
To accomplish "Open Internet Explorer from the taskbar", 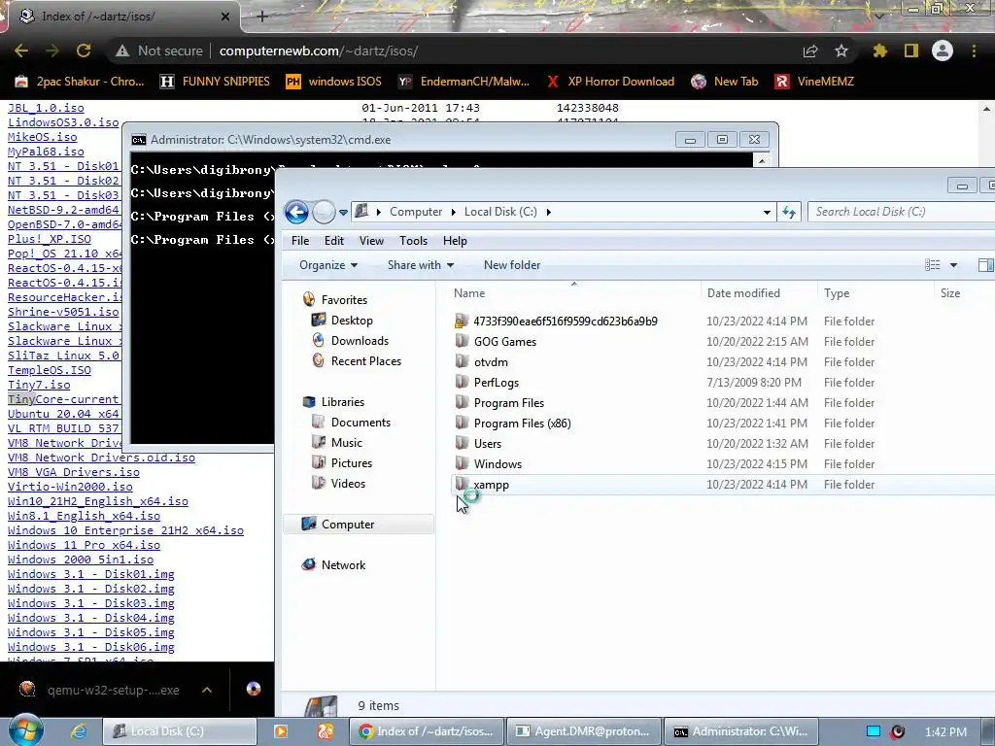I will 78,731.
